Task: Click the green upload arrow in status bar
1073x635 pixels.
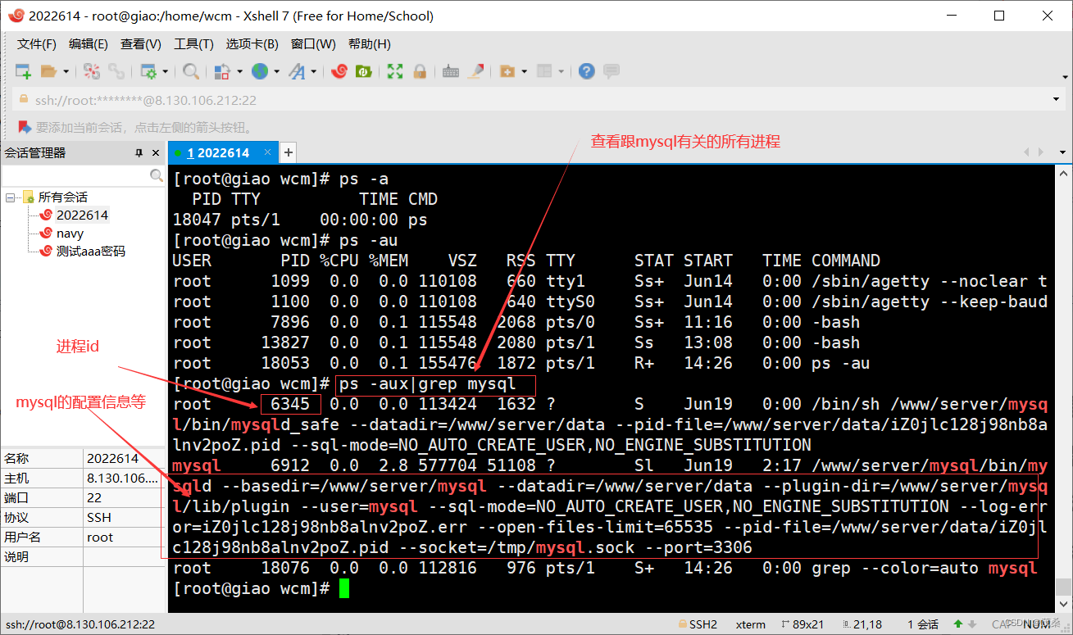Action: (x=957, y=624)
